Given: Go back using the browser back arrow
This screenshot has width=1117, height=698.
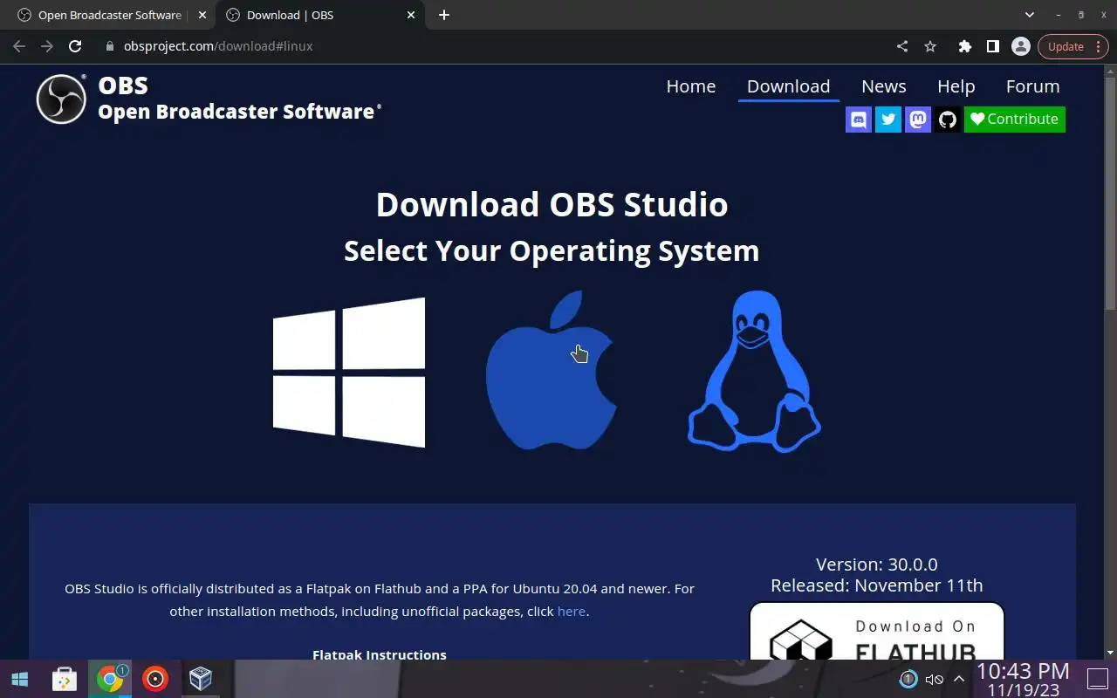Looking at the screenshot, I should pyautogui.click(x=19, y=46).
